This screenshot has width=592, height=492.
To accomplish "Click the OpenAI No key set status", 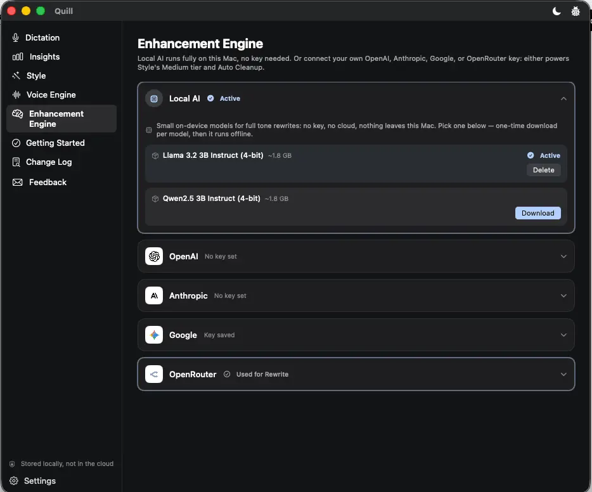I will click(221, 256).
